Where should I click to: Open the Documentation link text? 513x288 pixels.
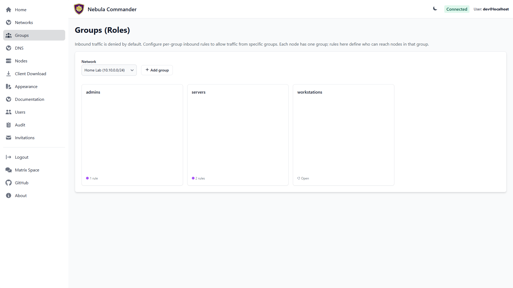click(30, 99)
